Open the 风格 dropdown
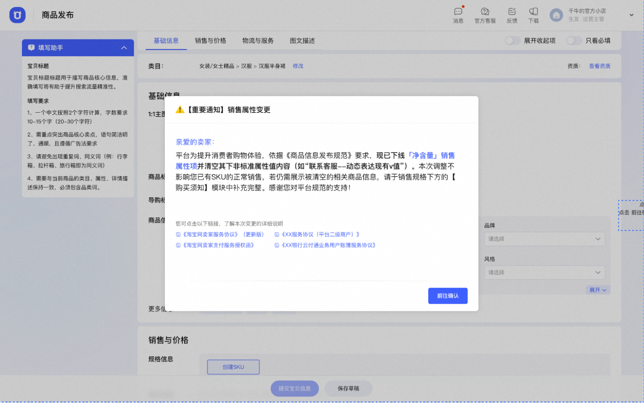The width and height of the screenshot is (644, 403). point(545,272)
